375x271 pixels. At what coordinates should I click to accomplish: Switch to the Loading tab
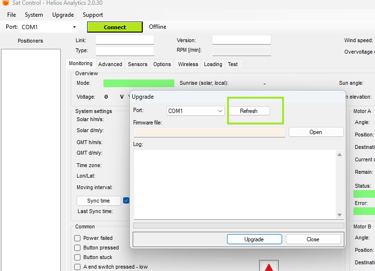[213, 64]
